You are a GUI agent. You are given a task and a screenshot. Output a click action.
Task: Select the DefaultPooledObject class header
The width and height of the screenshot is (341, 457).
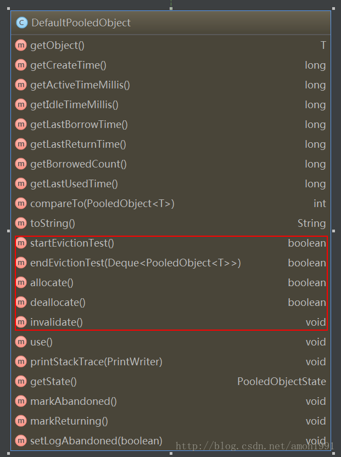click(x=171, y=23)
